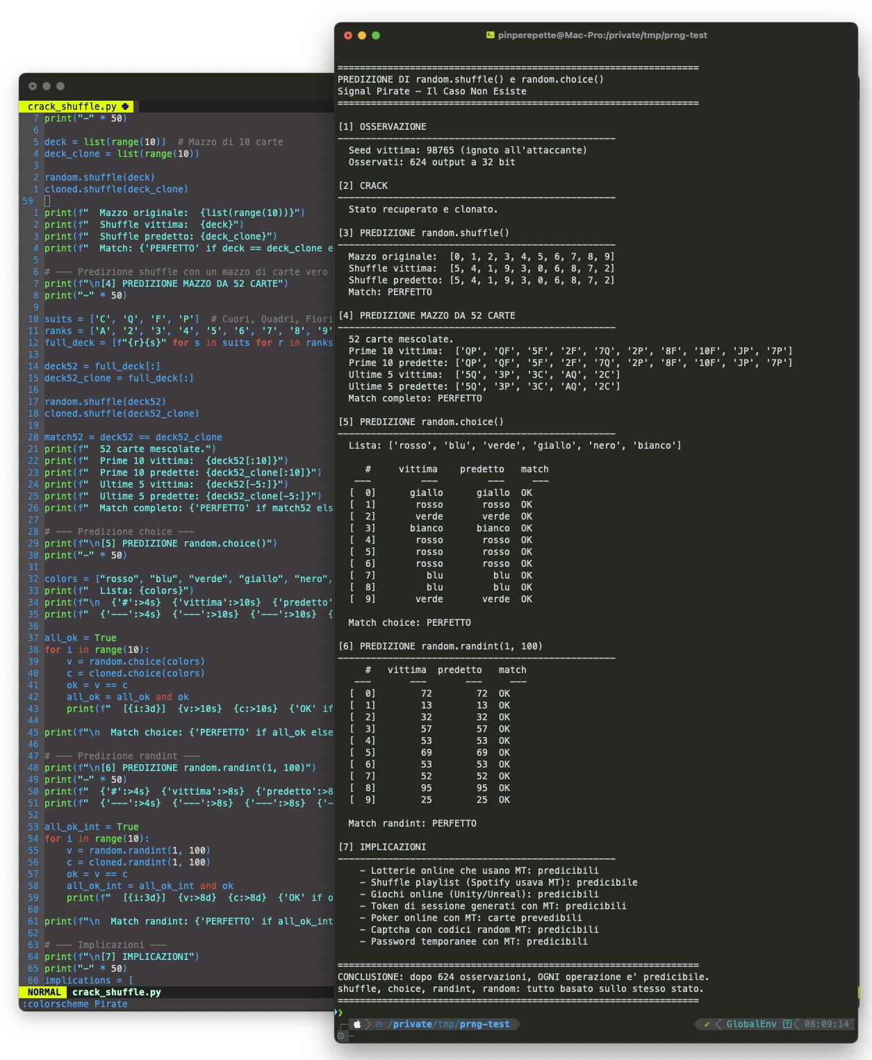Screen dimensions: 872x1060
Task: Click the open-folder icon before the prompt path
Action: 379,1024
